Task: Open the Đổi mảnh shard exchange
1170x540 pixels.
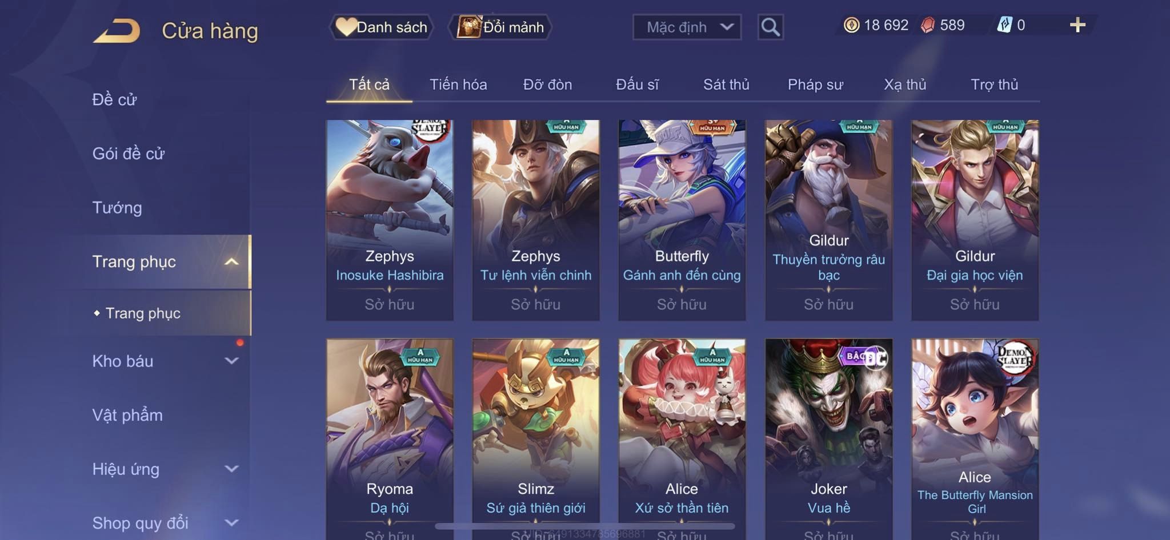Action: [500, 27]
